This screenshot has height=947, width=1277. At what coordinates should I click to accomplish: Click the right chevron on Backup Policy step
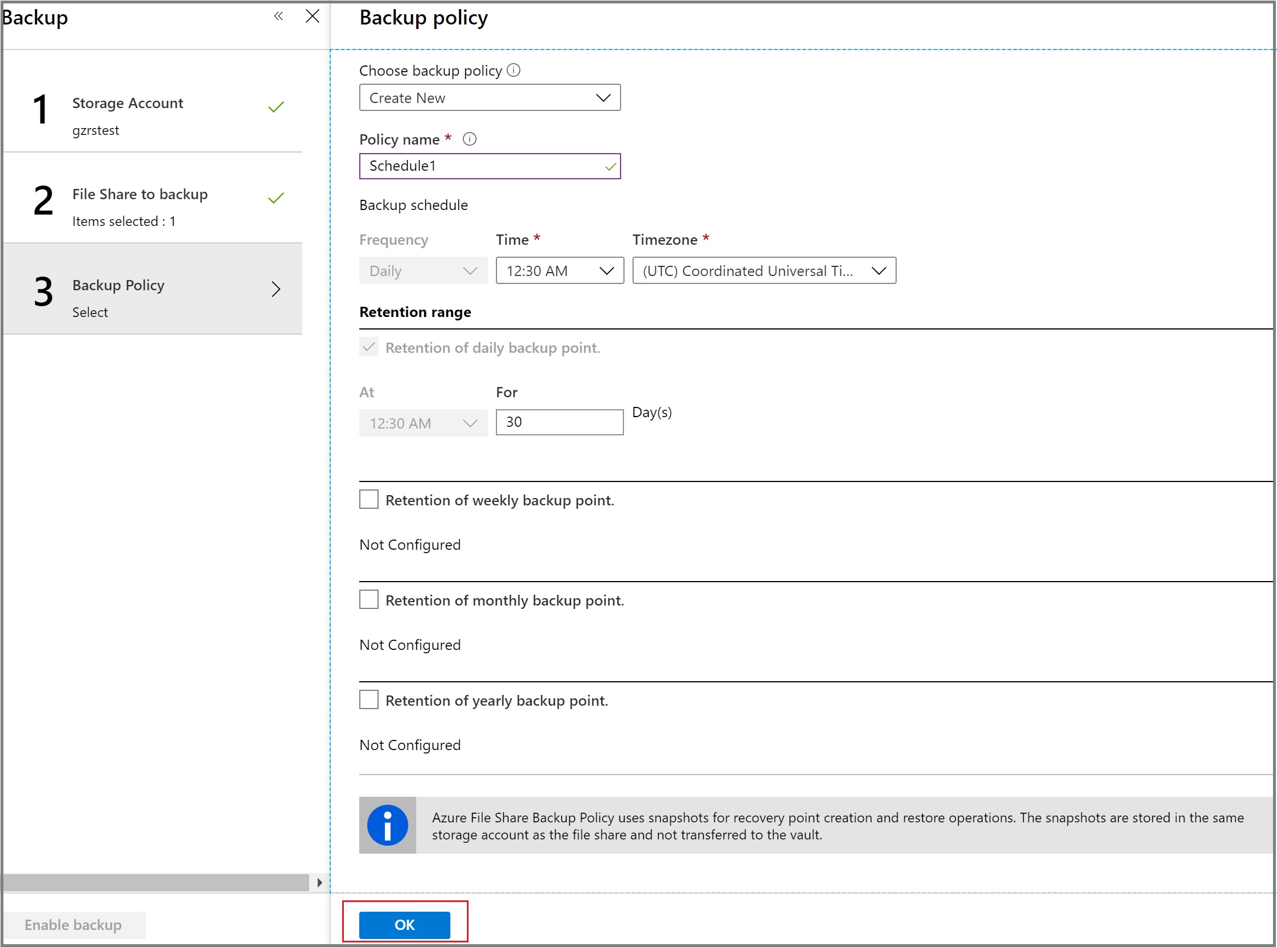[x=276, y=289]
